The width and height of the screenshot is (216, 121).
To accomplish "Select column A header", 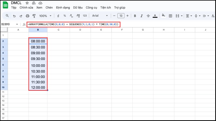I will point(18,30).
